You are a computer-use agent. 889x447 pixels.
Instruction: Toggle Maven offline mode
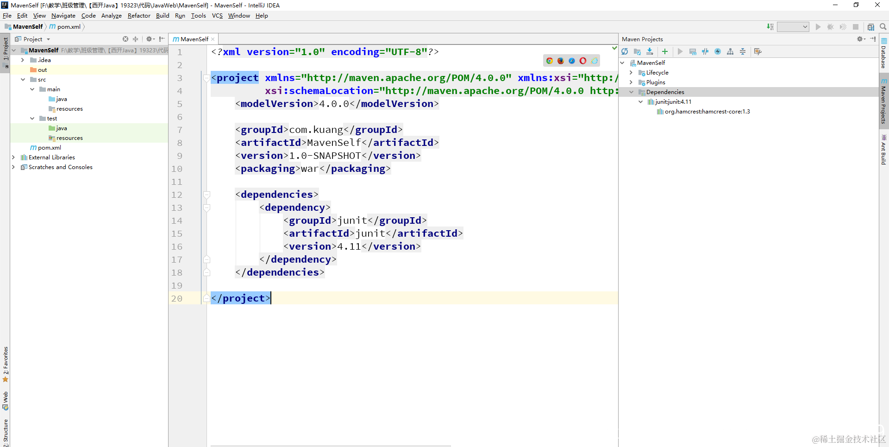(x=705, y=51)
